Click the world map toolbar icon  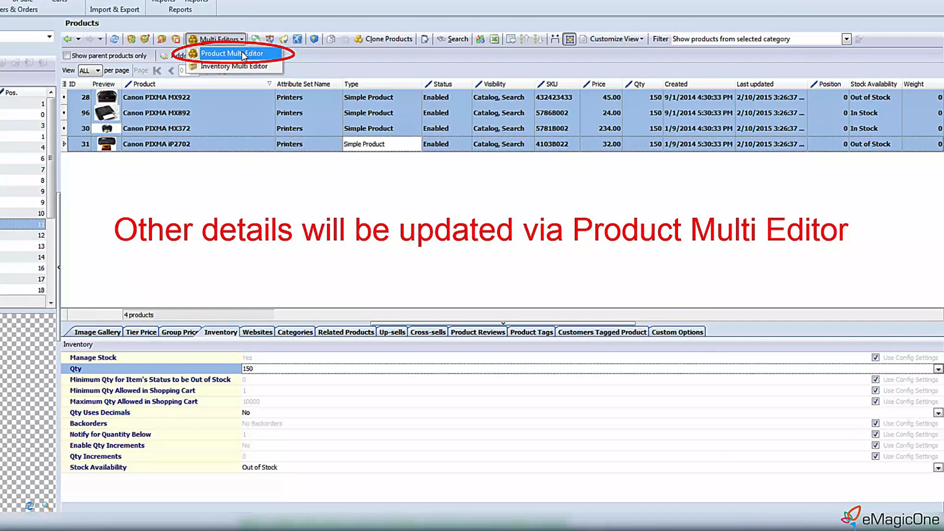point(297,39)
